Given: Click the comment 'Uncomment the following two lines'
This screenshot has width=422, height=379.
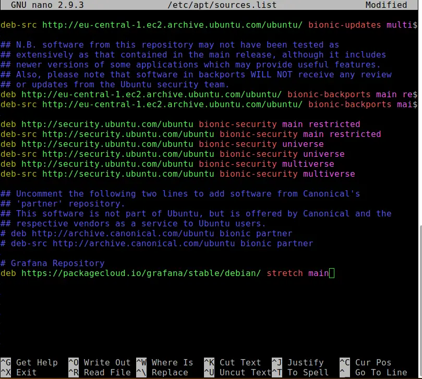Looking at the screenshot, I should coord(180,193).
